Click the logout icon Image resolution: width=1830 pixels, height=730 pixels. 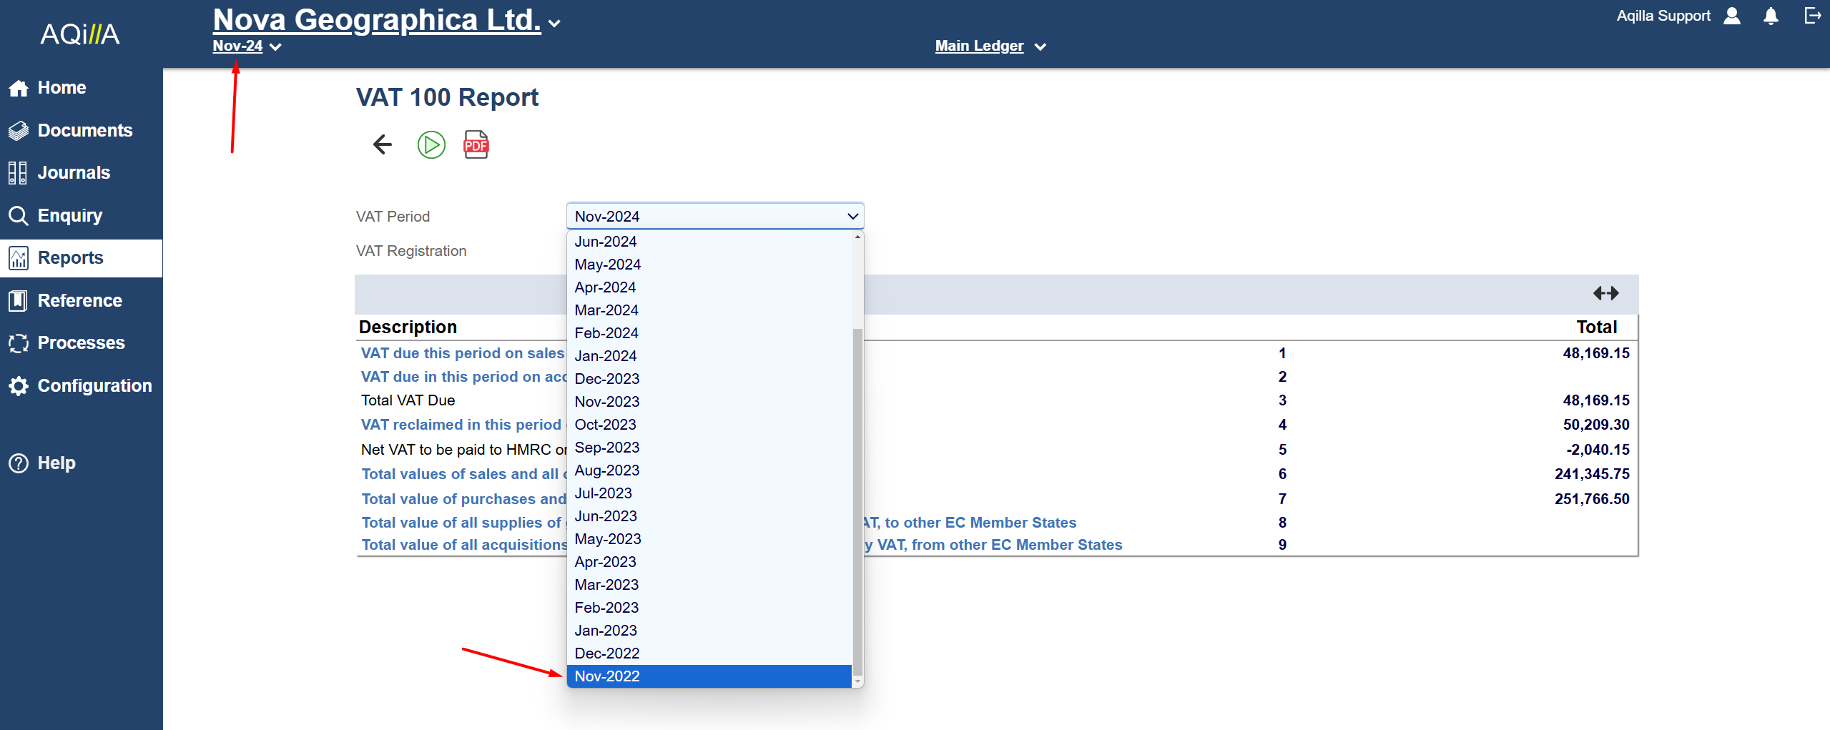coord(1812,16)
